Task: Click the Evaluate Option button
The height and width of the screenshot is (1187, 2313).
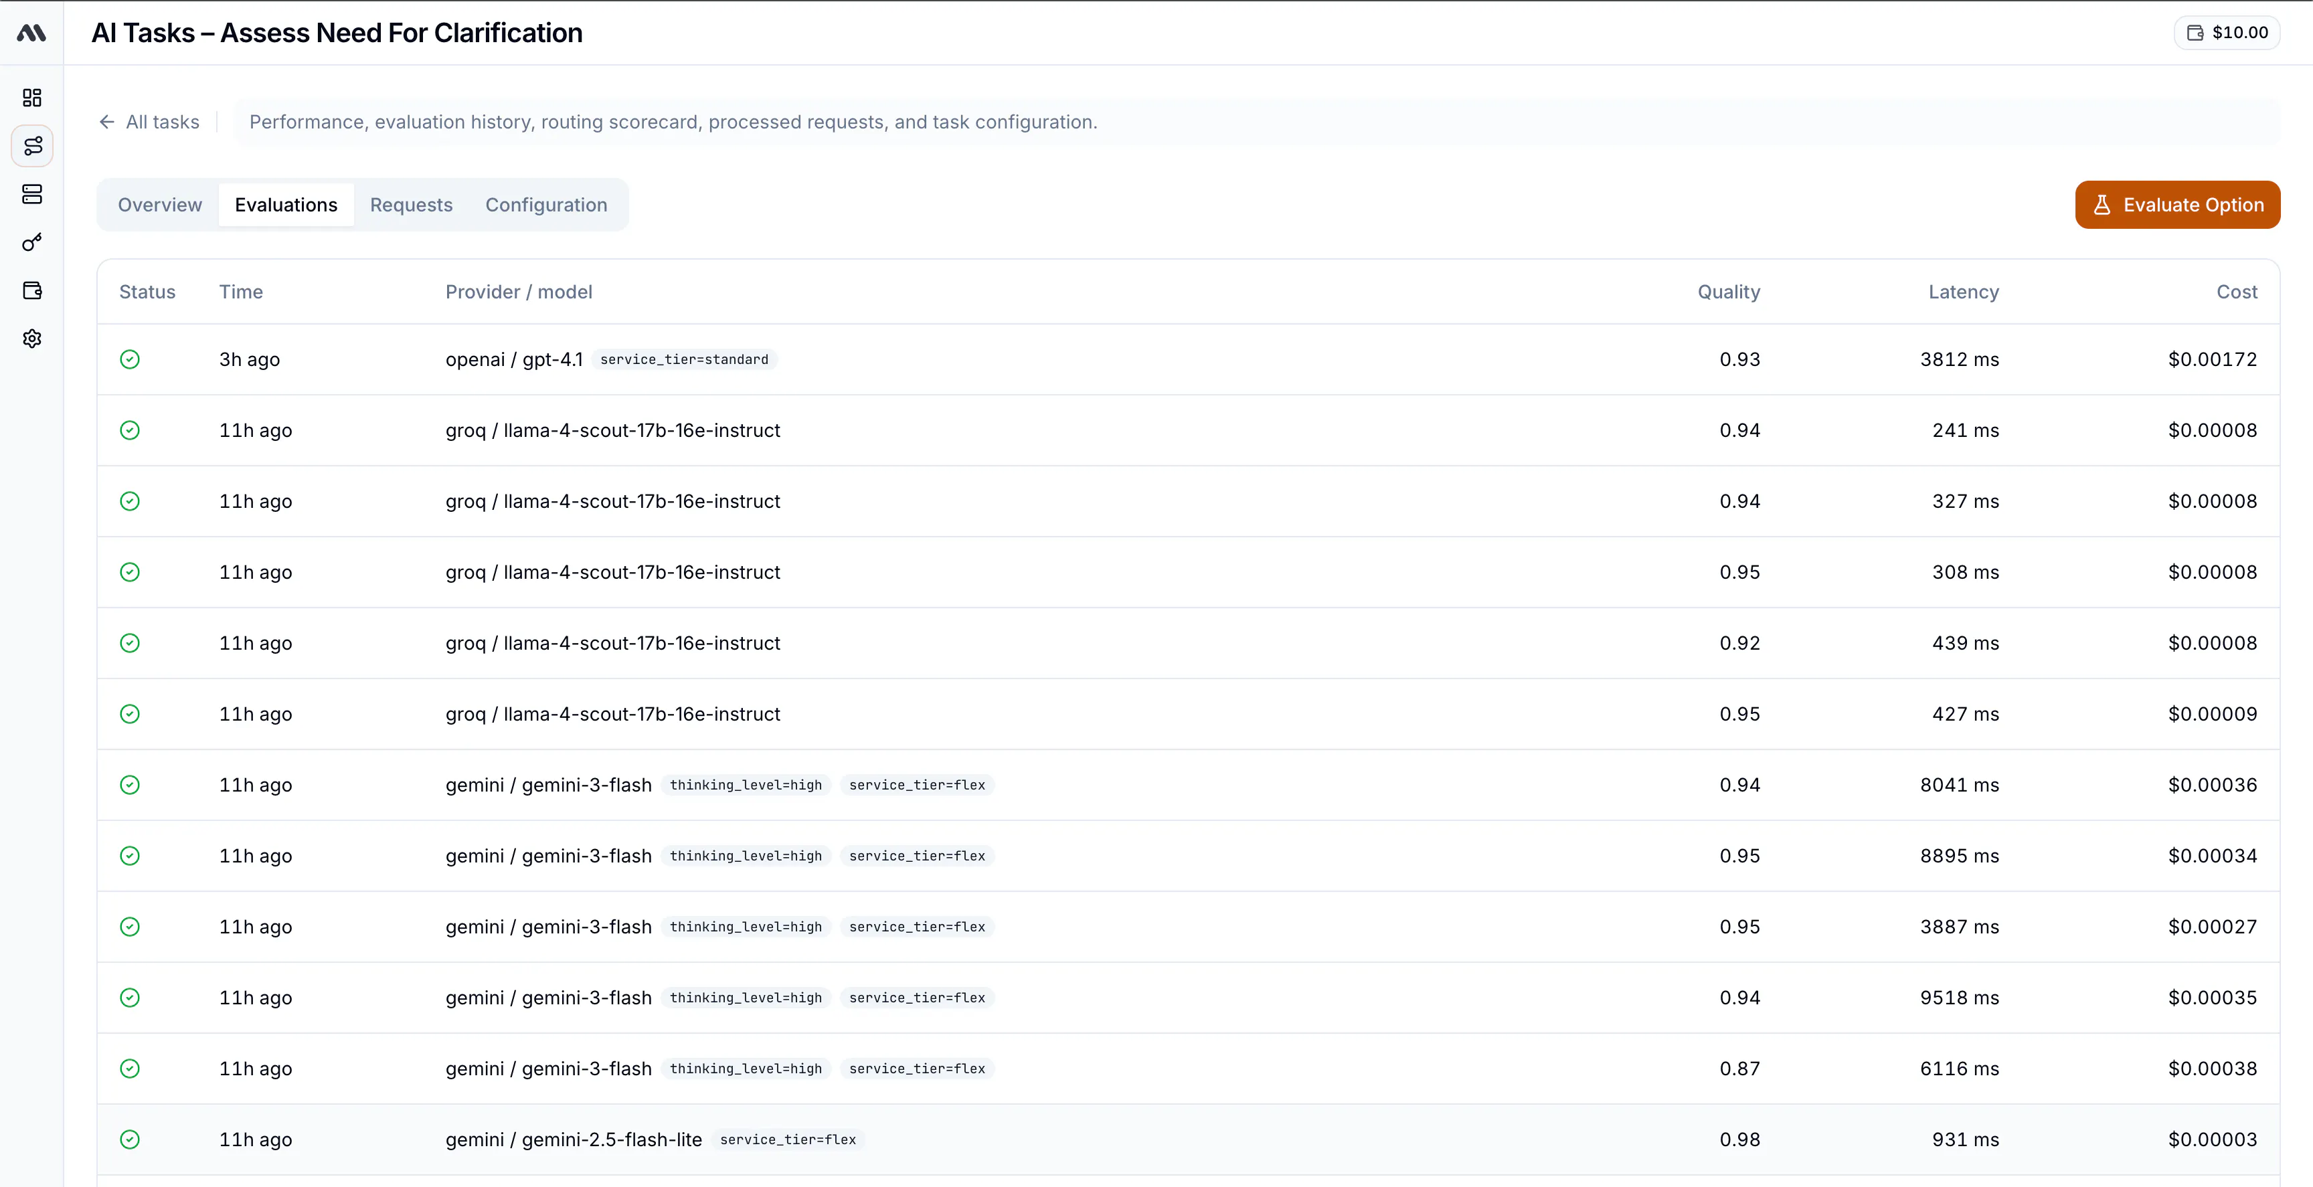Action: tap(2177, 205)
